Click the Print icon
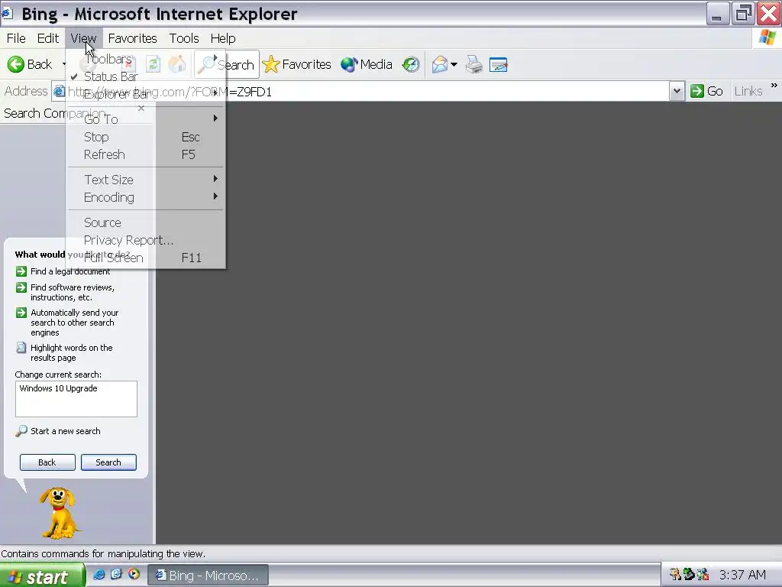The width and height of the screenshot is (782, 587). click(x=473, y=64)
